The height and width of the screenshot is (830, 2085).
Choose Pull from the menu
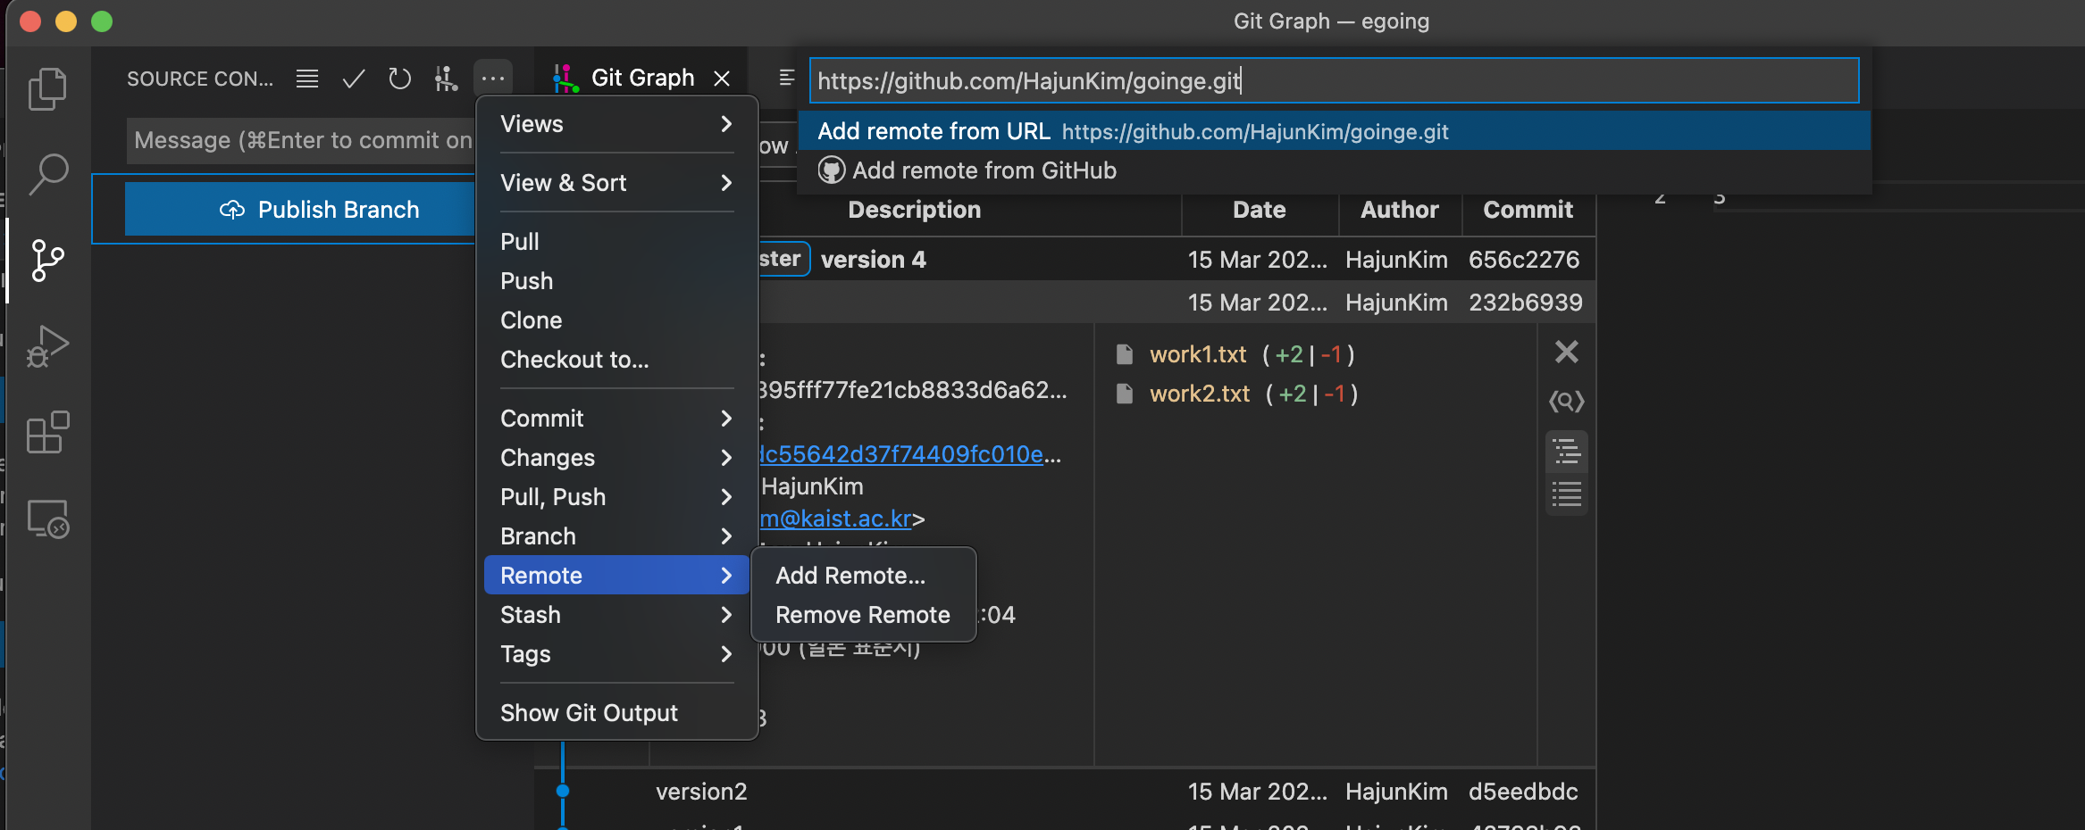(616, 242)
